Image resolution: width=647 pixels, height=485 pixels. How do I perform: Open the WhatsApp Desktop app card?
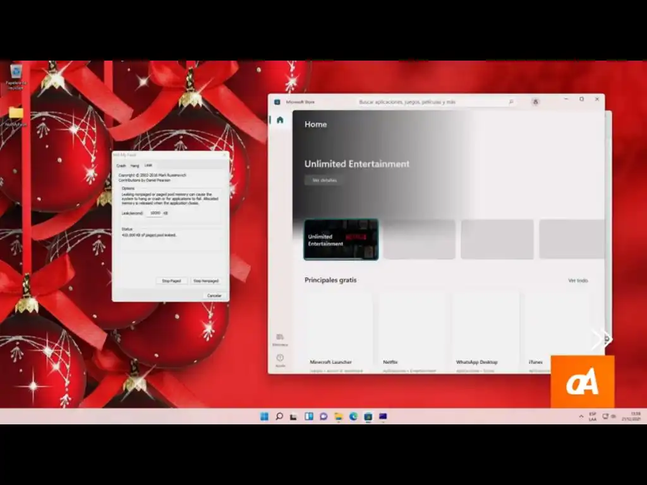coord(486,332)
